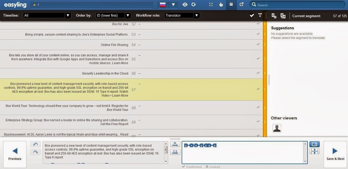Toggle side-panel layout icon
The image size is (348, 169).
(x=315, y=144)
